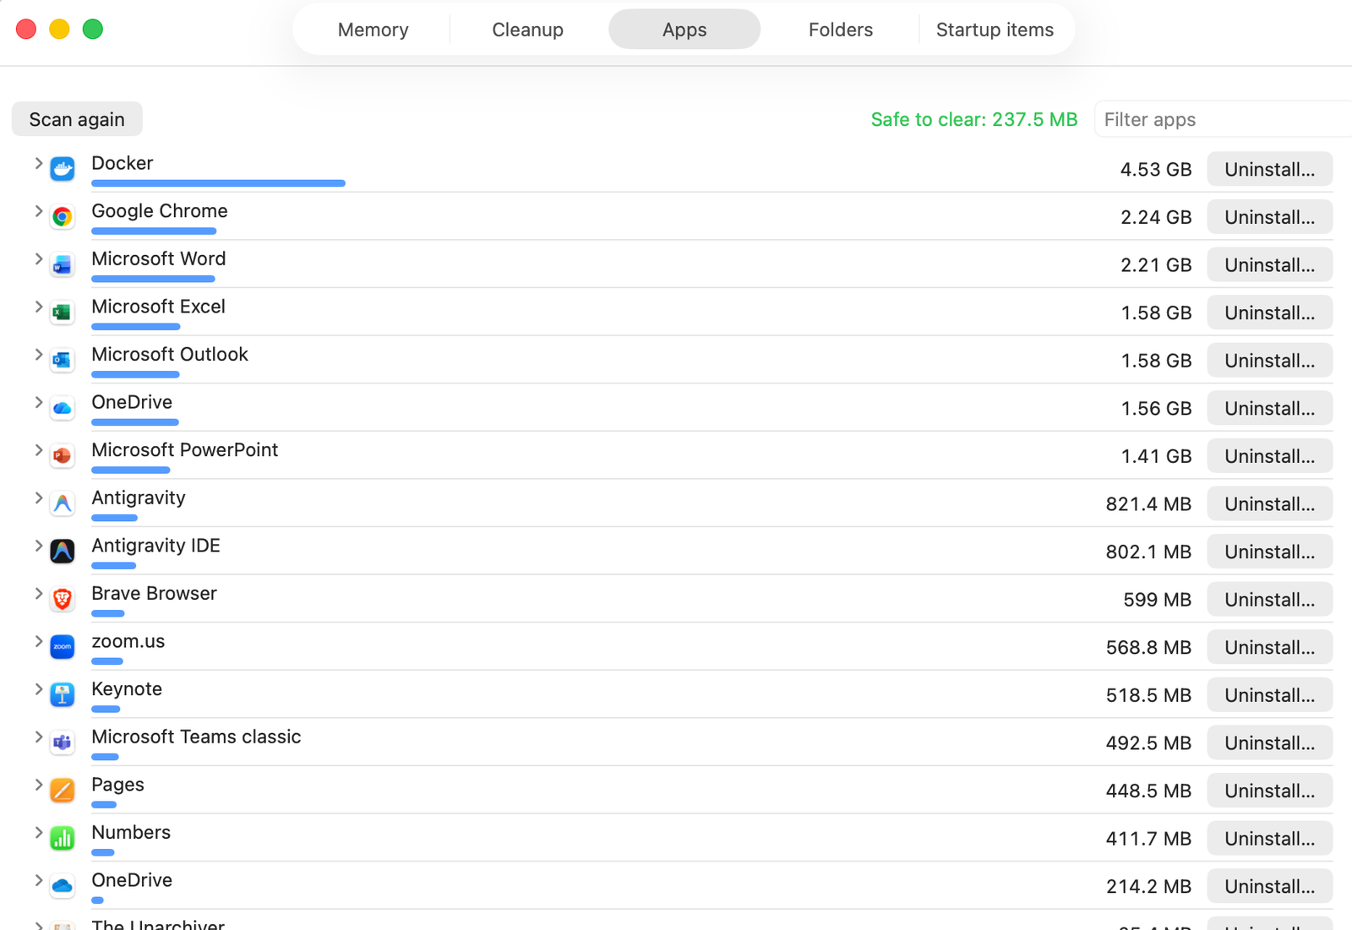The width and height of the screenshot is (1352, 930).
Task: Click the Google Chrome app icon
Action: pyautogui.click(x=63, y=217)
